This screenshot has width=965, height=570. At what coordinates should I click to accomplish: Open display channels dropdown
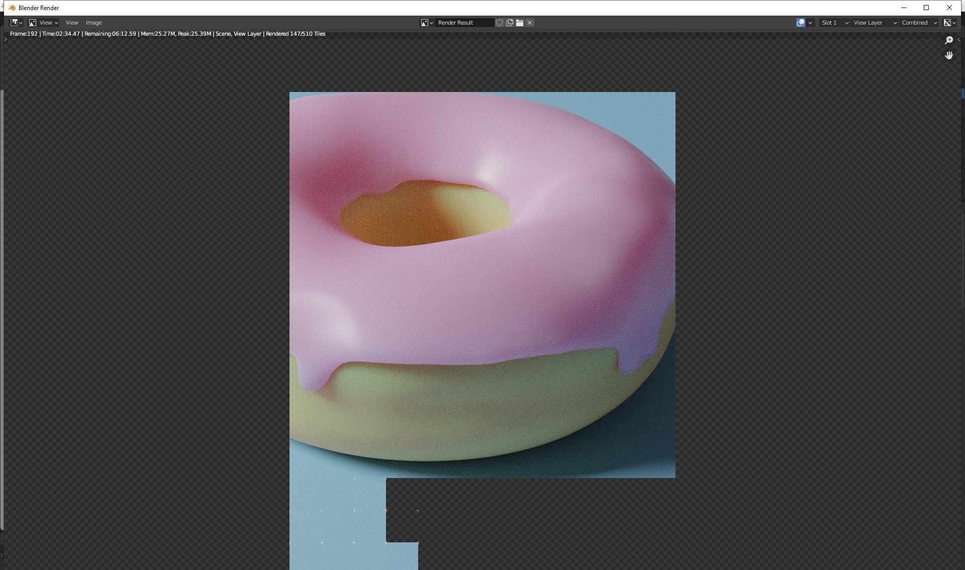pos(949,23)
